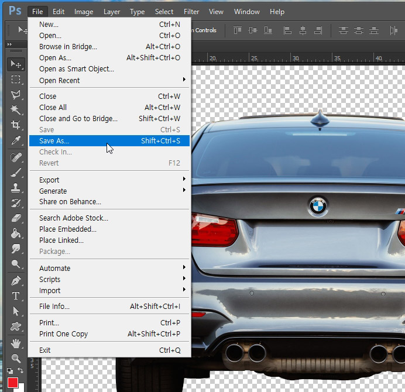Image resolution: width=405 pixels, height=392 pixels.
Task: Click the BMW emblem on canvas
Action: coord(318,207)
